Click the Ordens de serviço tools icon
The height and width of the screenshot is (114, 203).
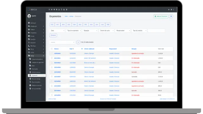coord(30,72)
